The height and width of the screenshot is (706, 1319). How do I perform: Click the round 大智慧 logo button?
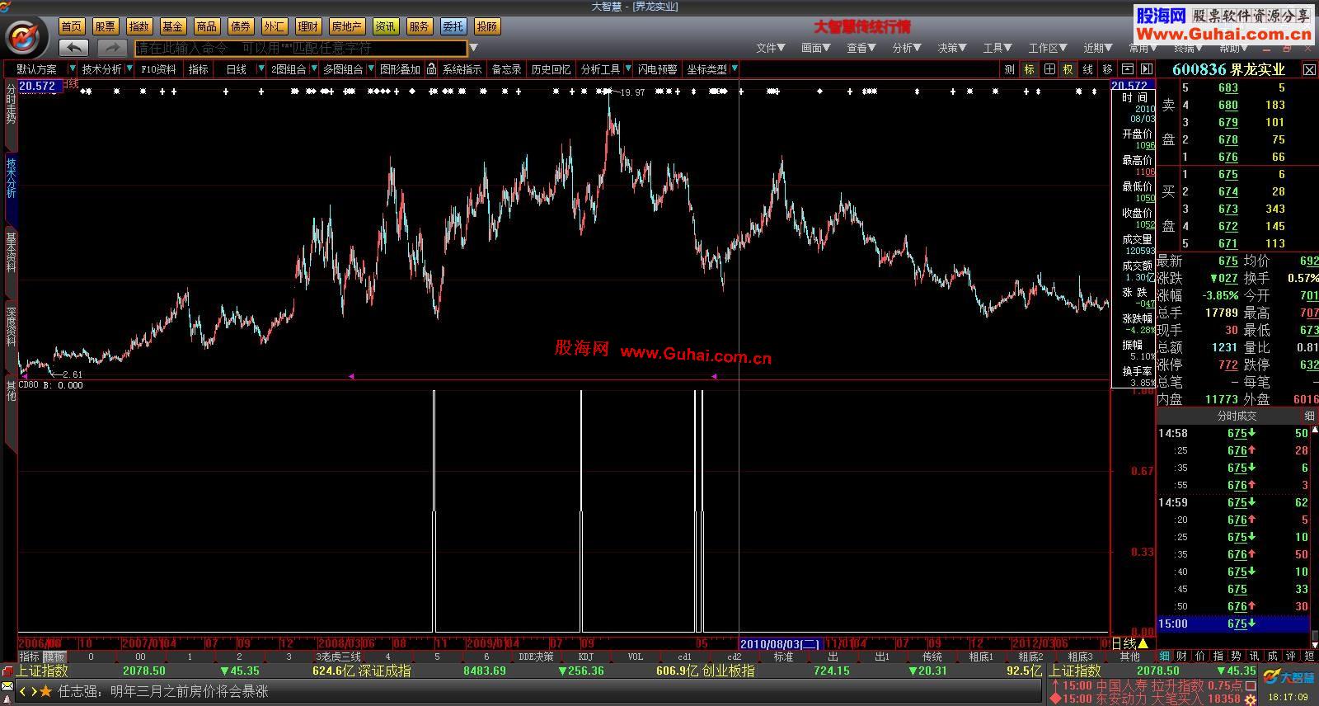(x=26, y=35)
